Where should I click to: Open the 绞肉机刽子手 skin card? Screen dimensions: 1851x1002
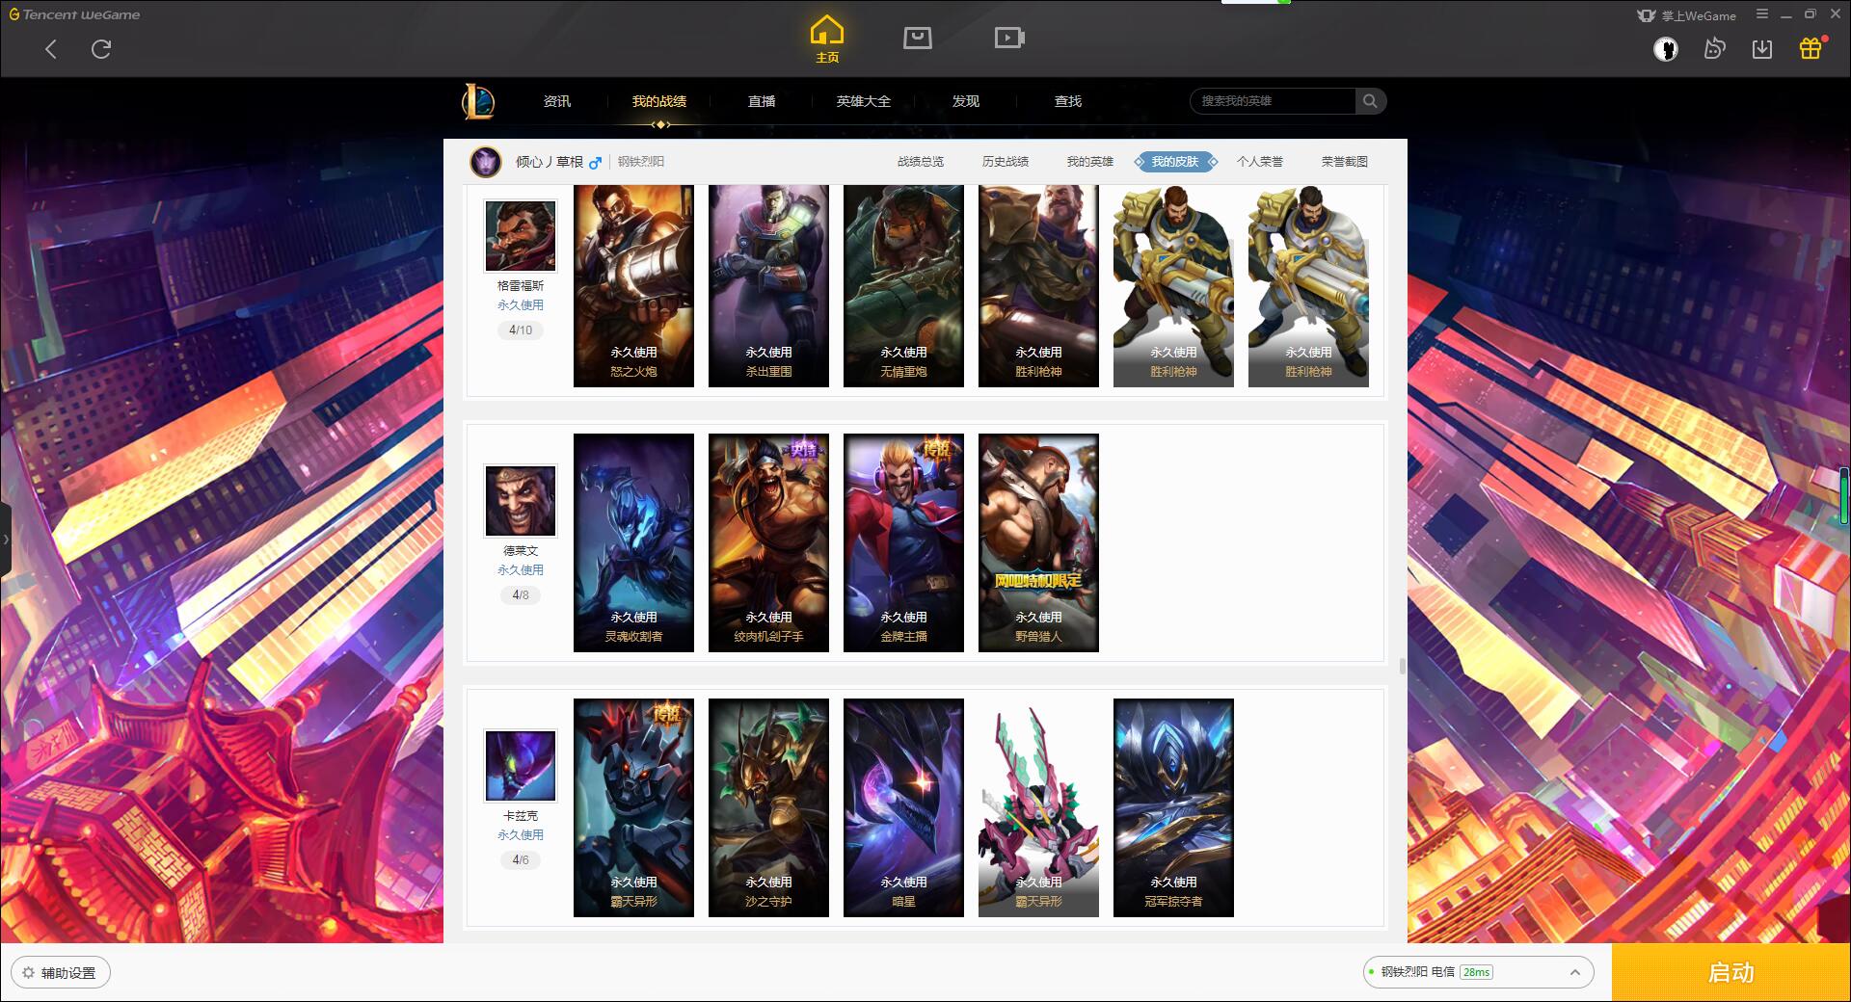(x=768, y=542)
